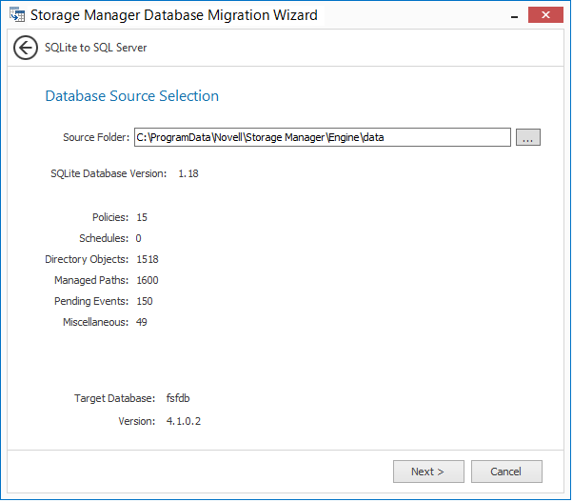Select the Directory Objects value 1518

[x=148, y=259]
